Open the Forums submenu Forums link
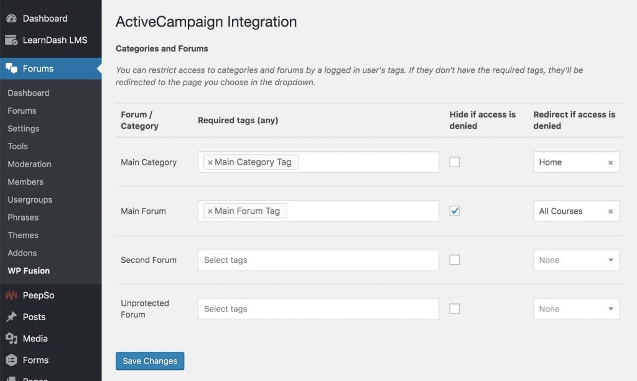Screen dimensions: 637x381 [x=22, y=111]
